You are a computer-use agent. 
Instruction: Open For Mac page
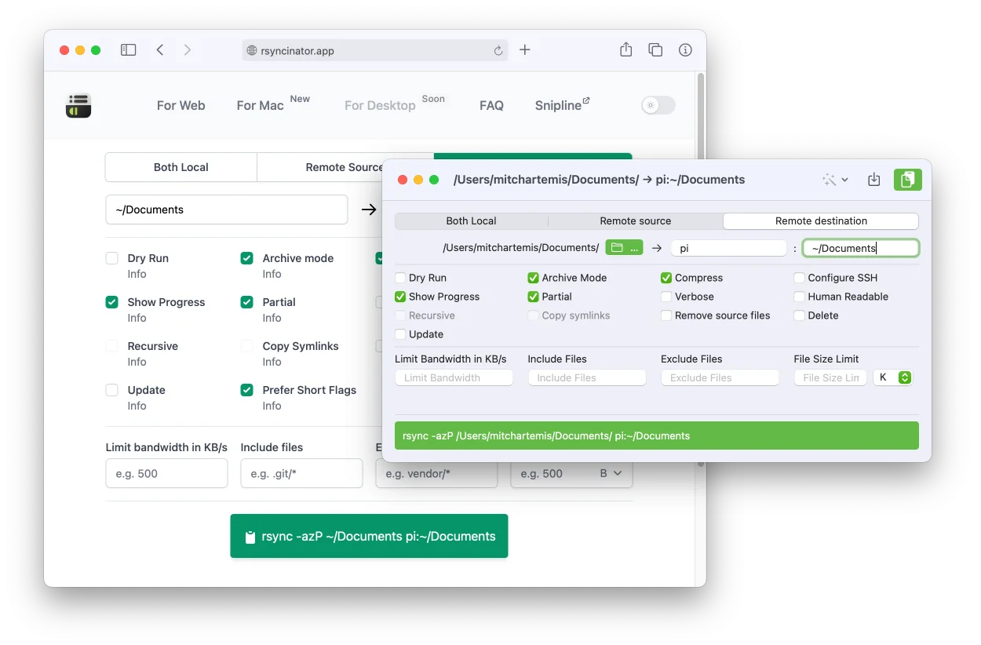point(260,105)
